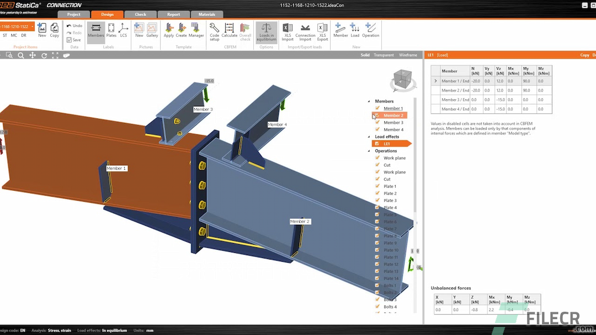
Task: Click the Connection Import icon
Action: 305,32
